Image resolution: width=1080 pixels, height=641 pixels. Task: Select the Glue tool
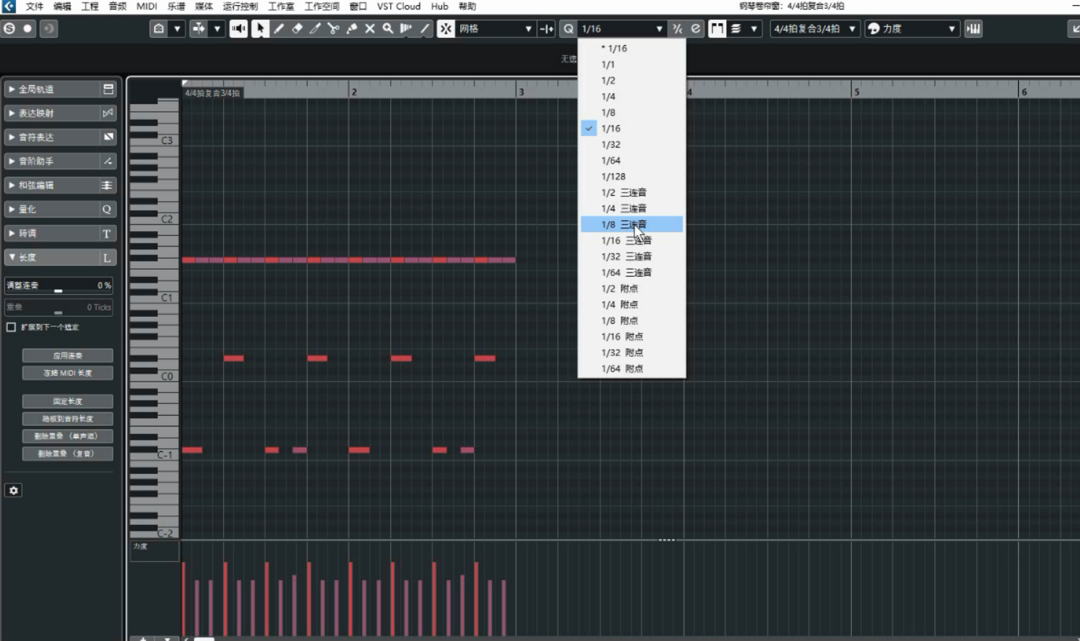pyautogui.click(x=352, y=28)
